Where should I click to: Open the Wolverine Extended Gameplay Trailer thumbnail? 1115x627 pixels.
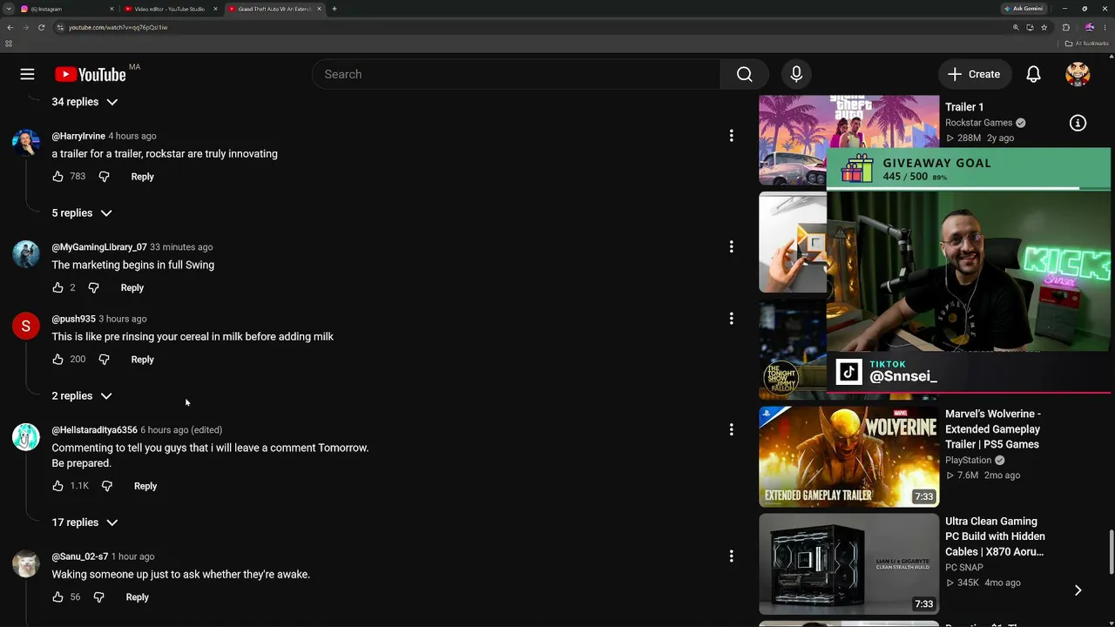(x=848, y=456)
